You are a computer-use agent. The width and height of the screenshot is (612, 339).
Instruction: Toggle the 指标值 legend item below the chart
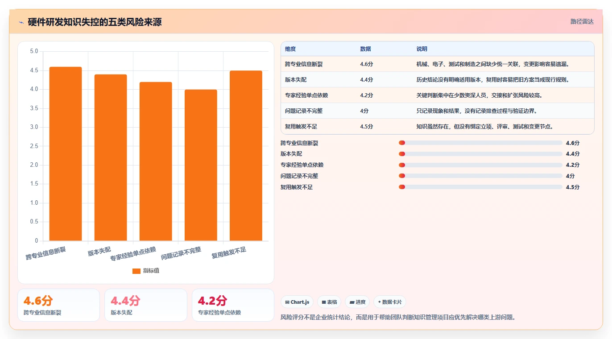coord(146,271)
